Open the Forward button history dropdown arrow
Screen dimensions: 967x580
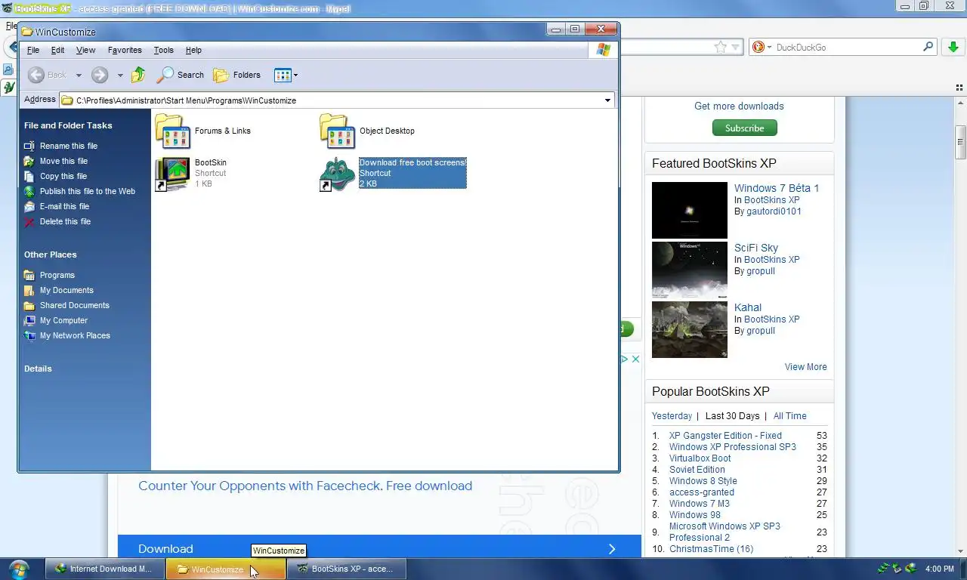click(119, 76)
